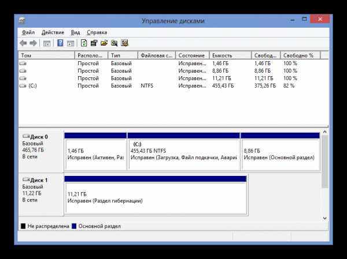Click the NTFS file system cell
This screenshot has width=347, height=259.
(147, 86)
